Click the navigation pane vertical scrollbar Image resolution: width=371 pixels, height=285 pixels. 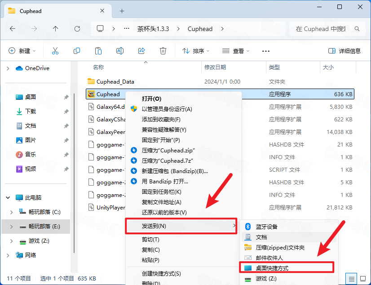pos(74,173)
